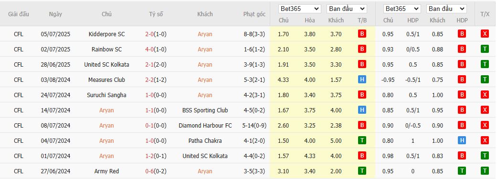Screen dimensions: 497x179
Task: Click green T badge in Army Red row HDP column
Action: pos(462,171)
